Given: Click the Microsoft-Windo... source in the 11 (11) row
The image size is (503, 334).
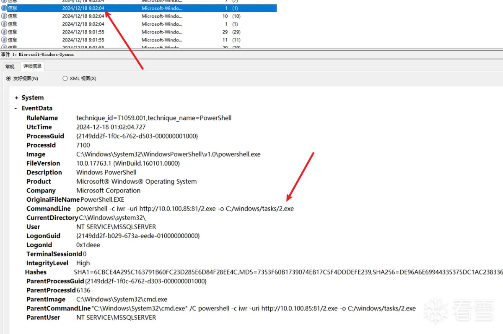Looking at the screenshot, I should (x=162, y=40).
